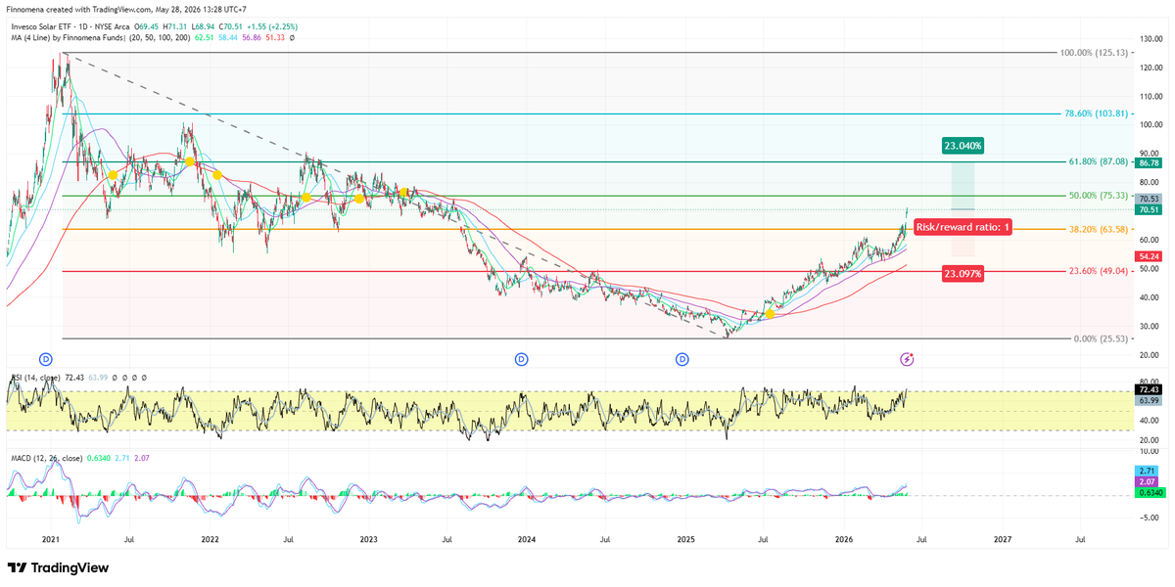Select the MACD (12, 26, close) indicator legend

49,457
